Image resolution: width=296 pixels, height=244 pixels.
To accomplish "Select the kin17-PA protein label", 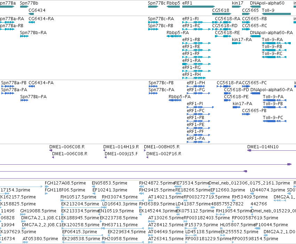I will tap(242, 104).
